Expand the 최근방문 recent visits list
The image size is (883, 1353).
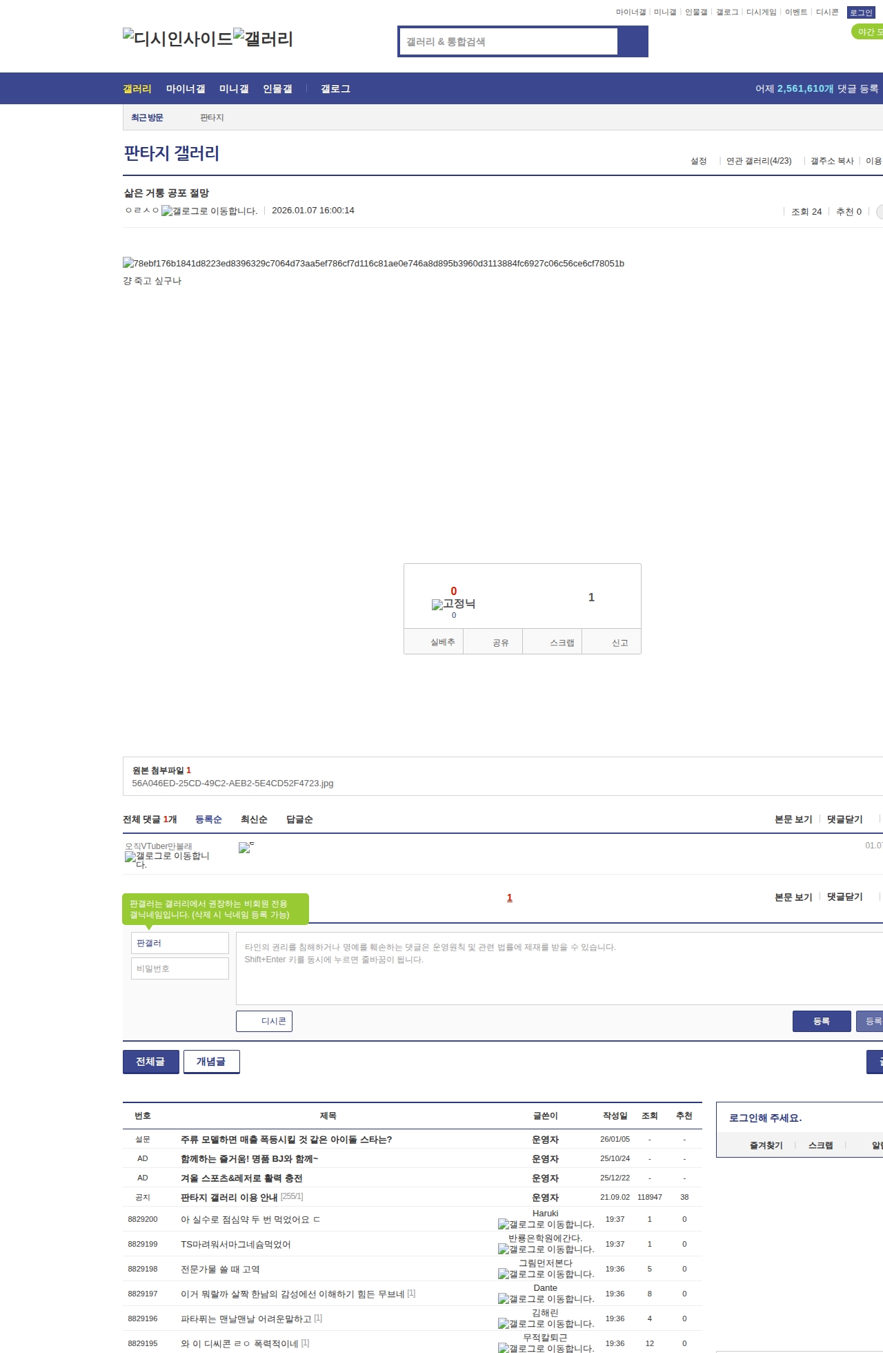147,118
